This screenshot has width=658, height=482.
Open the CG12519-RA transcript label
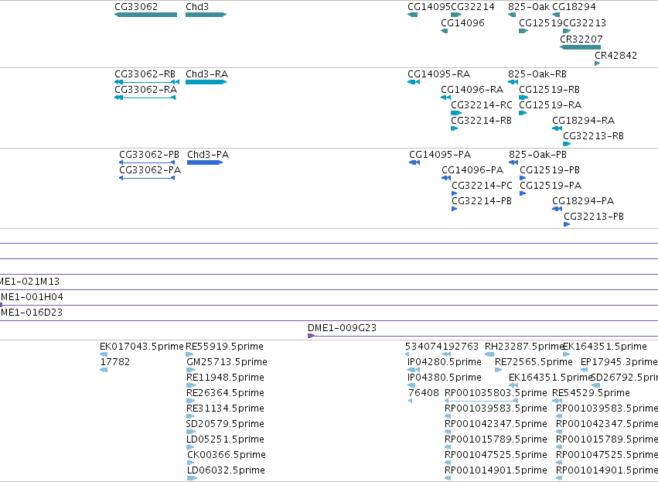click(x=551, y=105)
